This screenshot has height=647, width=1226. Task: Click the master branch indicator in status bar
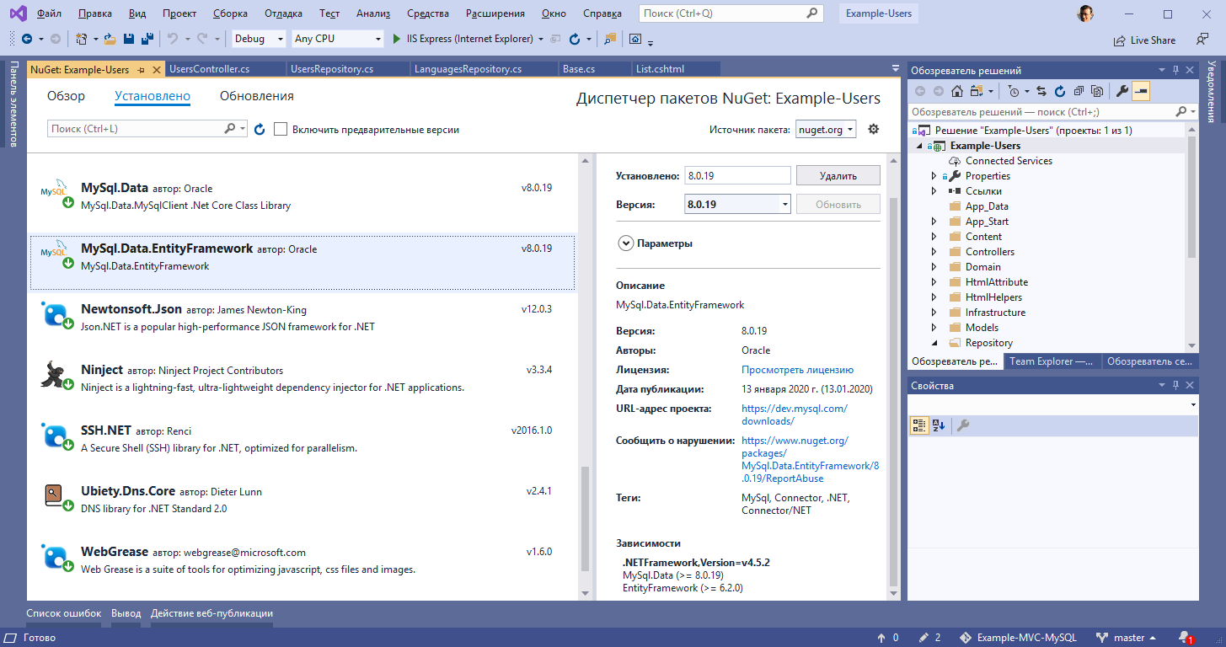pyautogui.click(x=1126, y=638)
